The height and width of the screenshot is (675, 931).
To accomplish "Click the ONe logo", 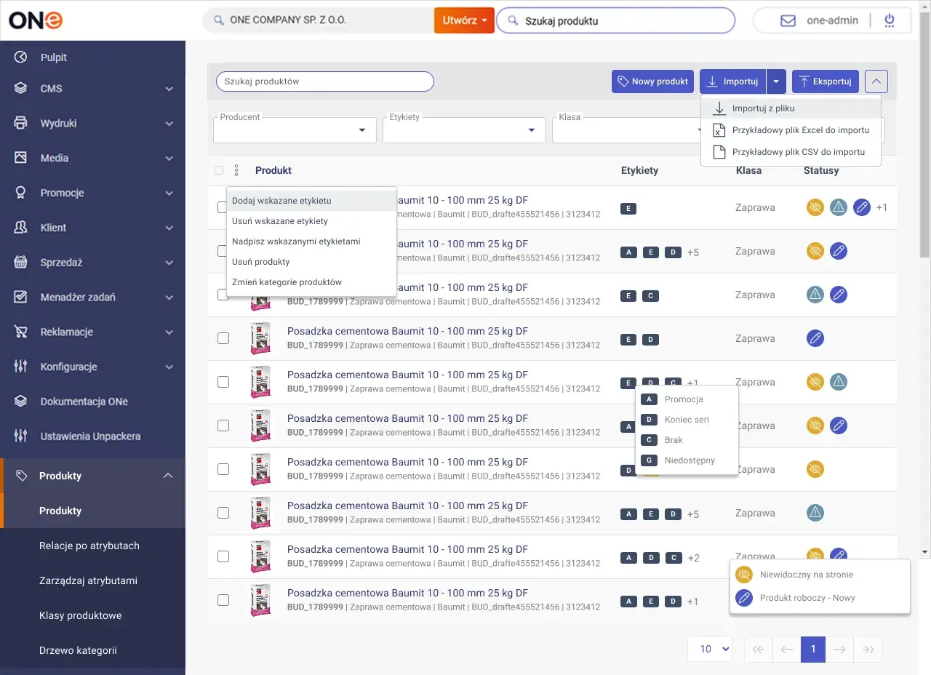I will pos(36,20).
